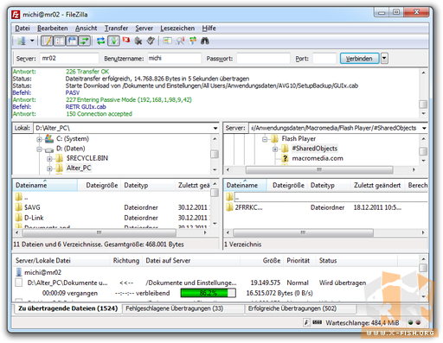
Task: Expand Alter_PC tree node
Action: pos(49,168)
